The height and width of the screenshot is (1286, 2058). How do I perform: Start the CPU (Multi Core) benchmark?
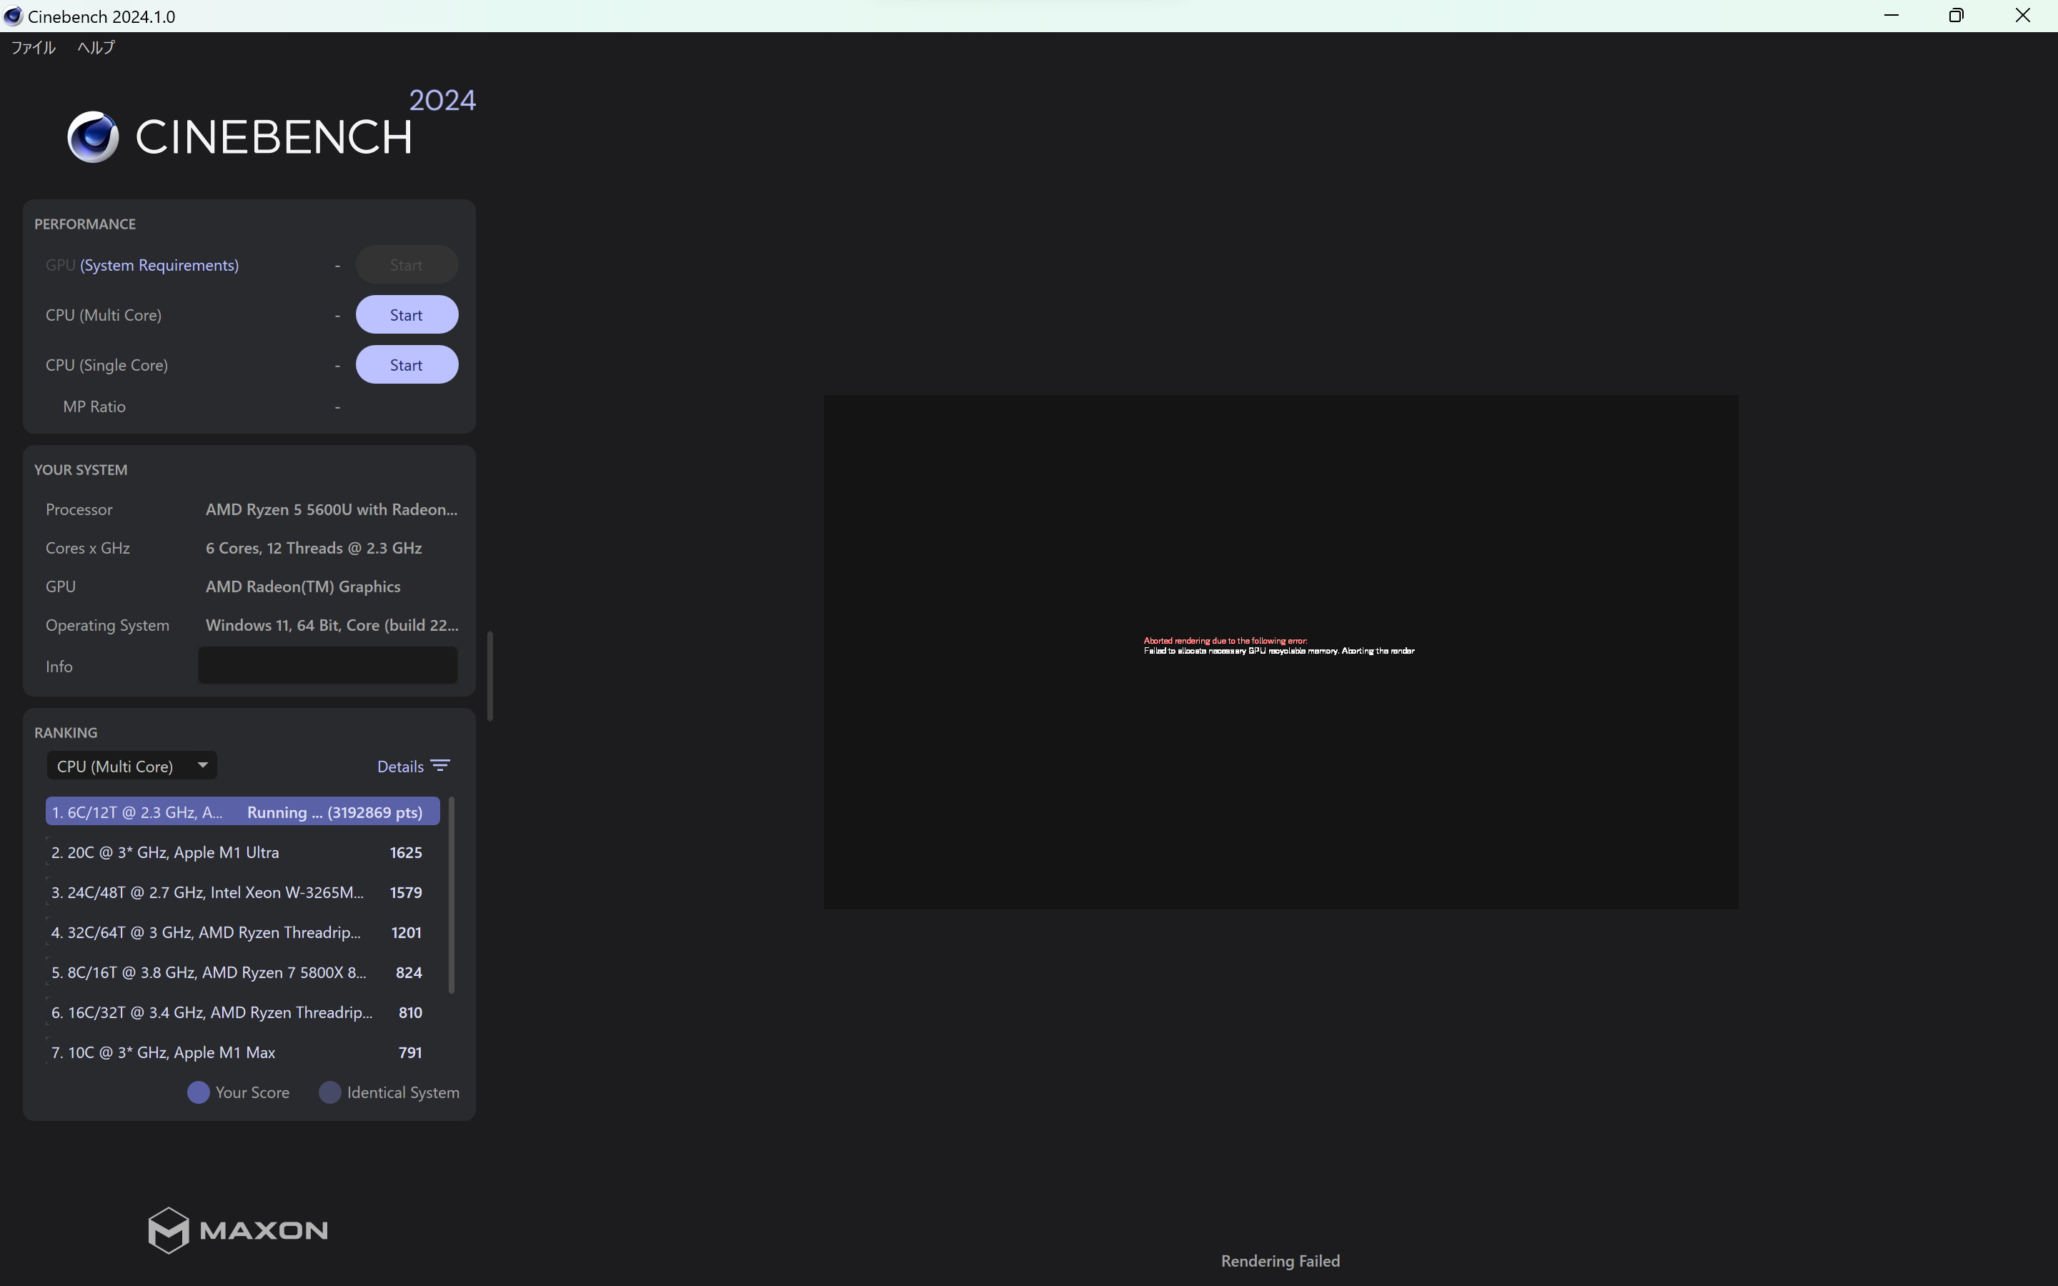coord(407,314)
